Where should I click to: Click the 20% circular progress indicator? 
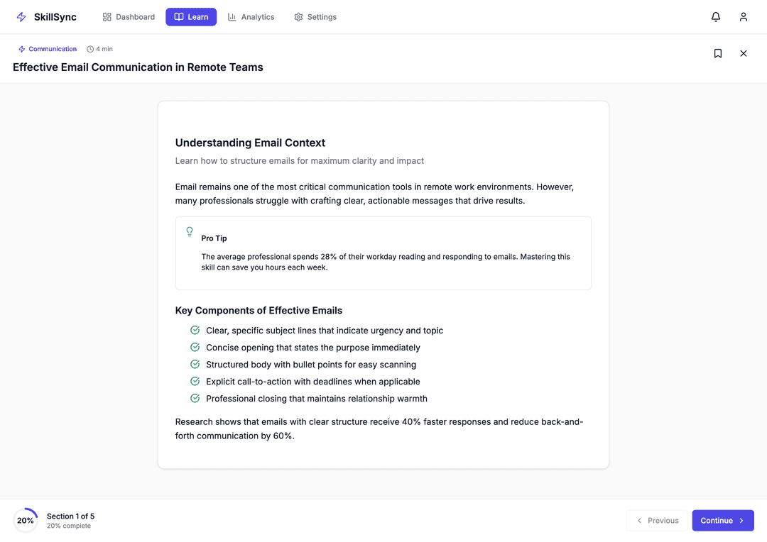26,520
